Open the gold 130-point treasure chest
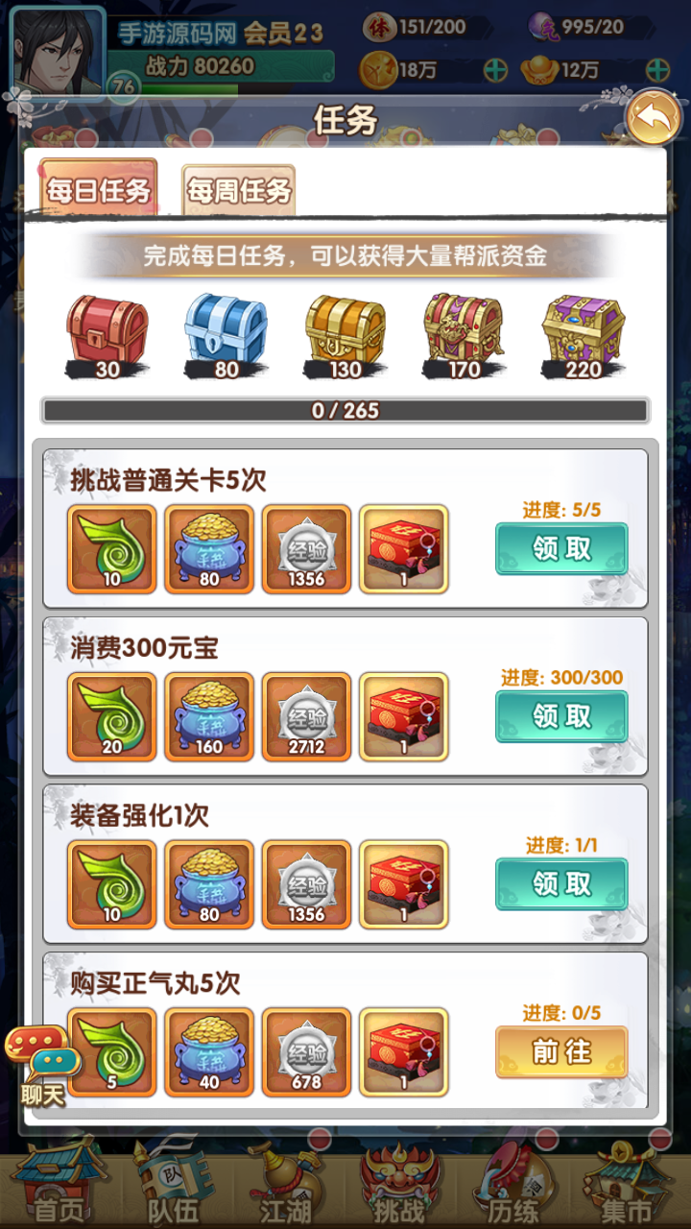This screenshot has width=691, height=1229. point(345,333)
